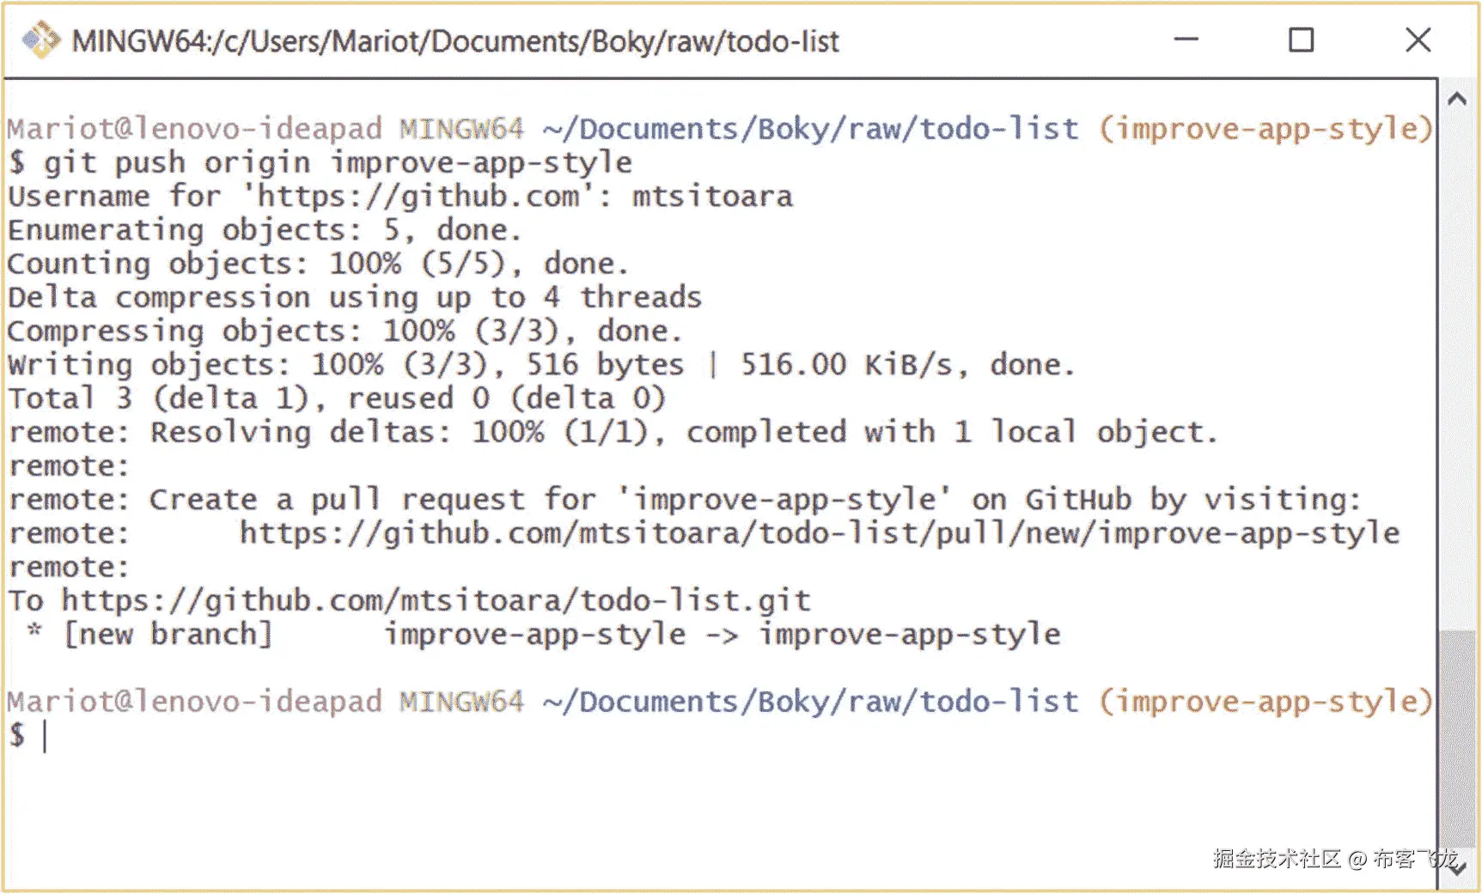Click the blinking cursor at the command prompt

click(43, 735)
